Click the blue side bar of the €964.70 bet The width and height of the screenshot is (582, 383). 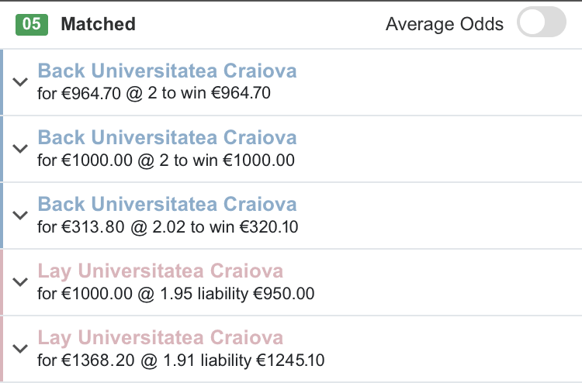coord(2,82)
